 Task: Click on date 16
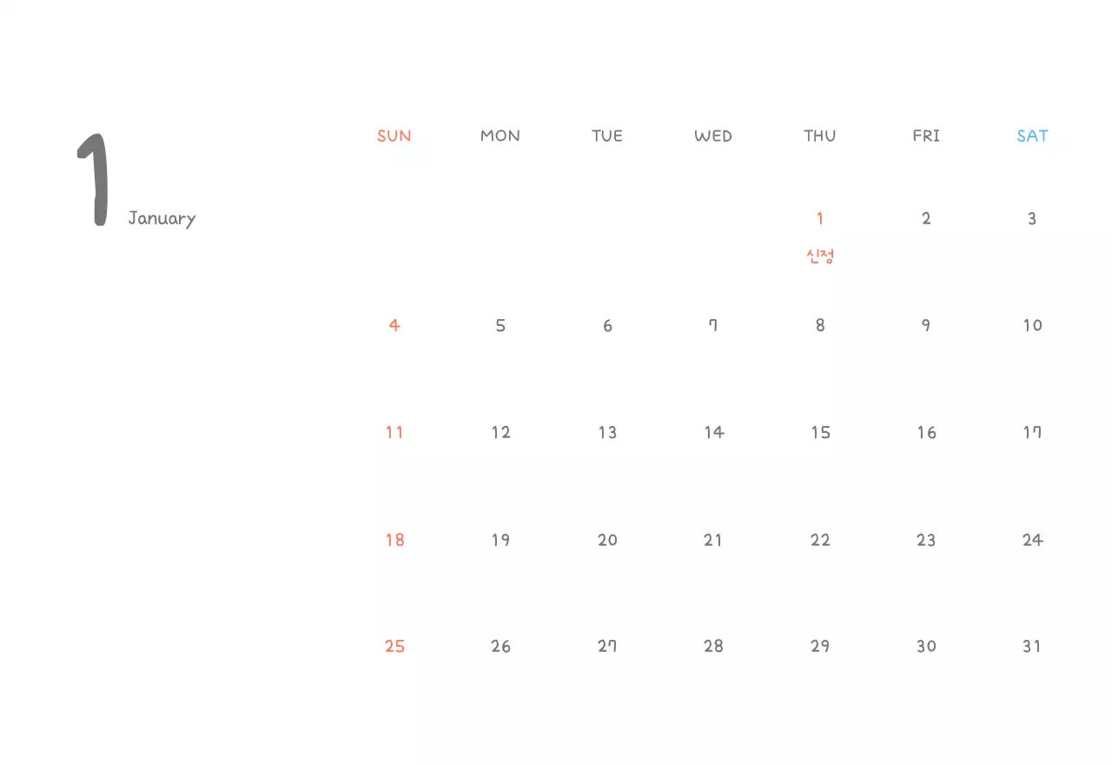pyautogui.click(x=926, y=433)
